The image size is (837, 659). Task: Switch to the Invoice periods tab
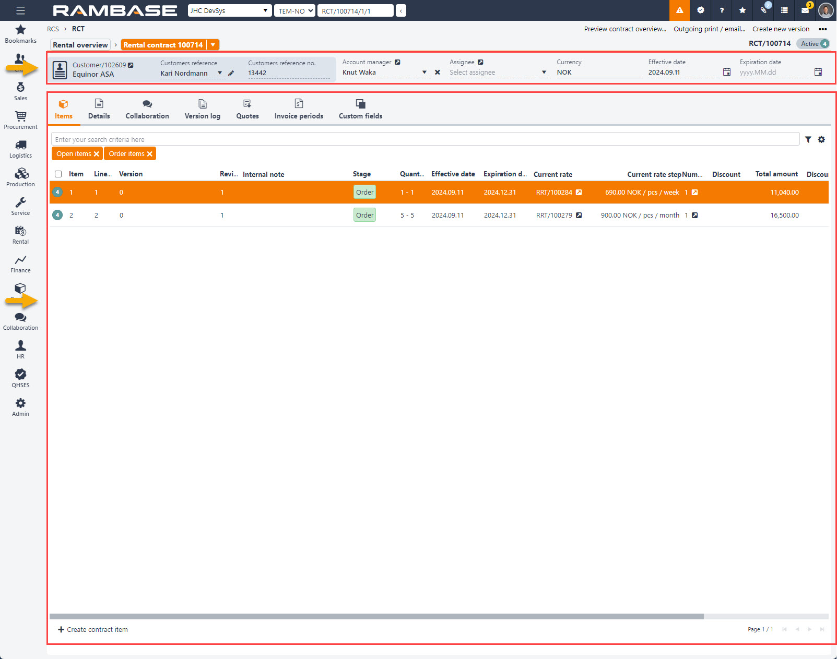tap(299, 110)
